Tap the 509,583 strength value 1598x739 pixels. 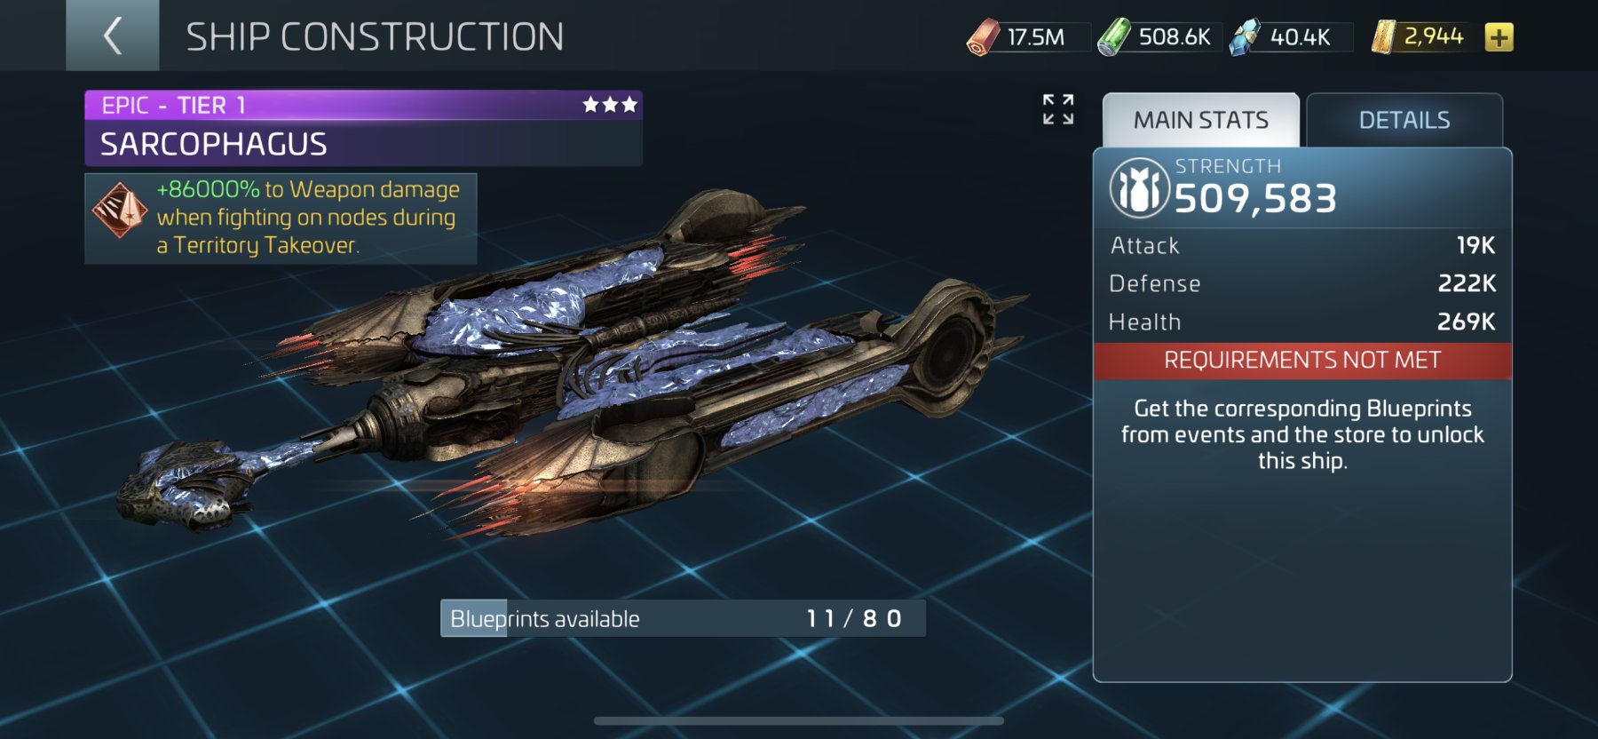coord(1255,199)
